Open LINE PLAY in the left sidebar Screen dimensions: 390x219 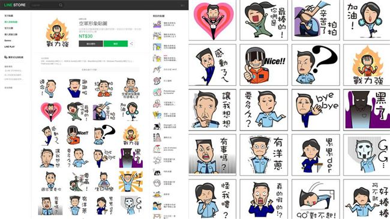coord(10,47)
